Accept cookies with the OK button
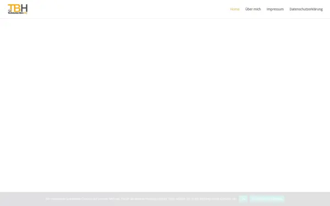 click(243, 199)
